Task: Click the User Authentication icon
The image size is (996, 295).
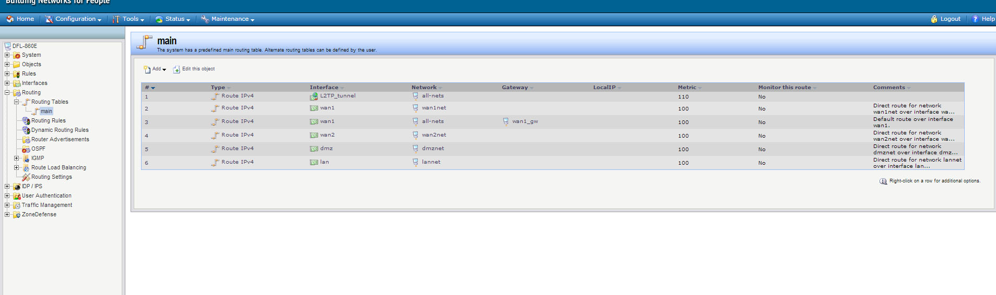Action: [16, 196]
